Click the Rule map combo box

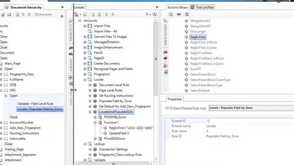click(x=251, y=108)
